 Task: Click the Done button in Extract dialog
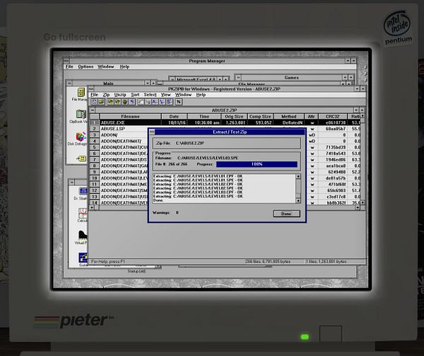[286, 214]
